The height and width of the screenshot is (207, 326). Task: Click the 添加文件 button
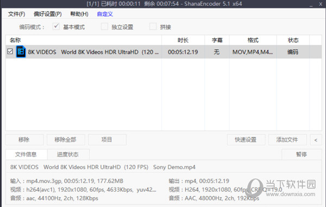coord(287,140)
